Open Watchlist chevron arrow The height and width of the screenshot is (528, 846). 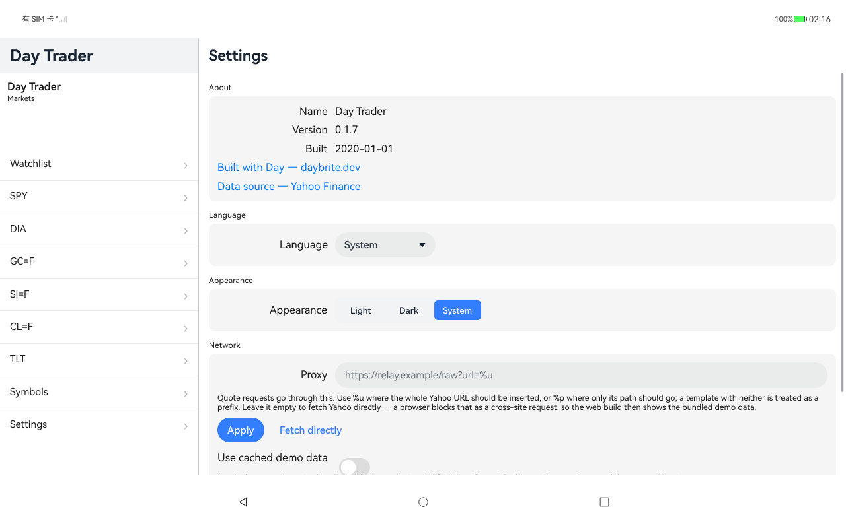click(x=186, y=165)
